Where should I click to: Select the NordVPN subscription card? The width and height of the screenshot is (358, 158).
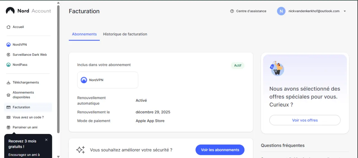click(x=108, y=80)
